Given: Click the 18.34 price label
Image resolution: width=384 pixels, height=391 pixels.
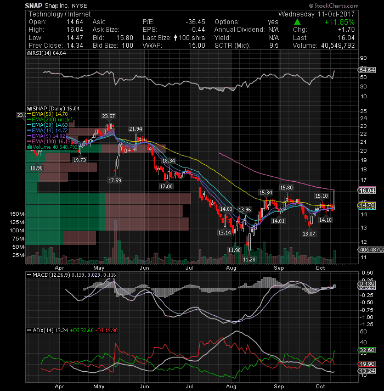Looking at the screenshot, I should (168, 160).
